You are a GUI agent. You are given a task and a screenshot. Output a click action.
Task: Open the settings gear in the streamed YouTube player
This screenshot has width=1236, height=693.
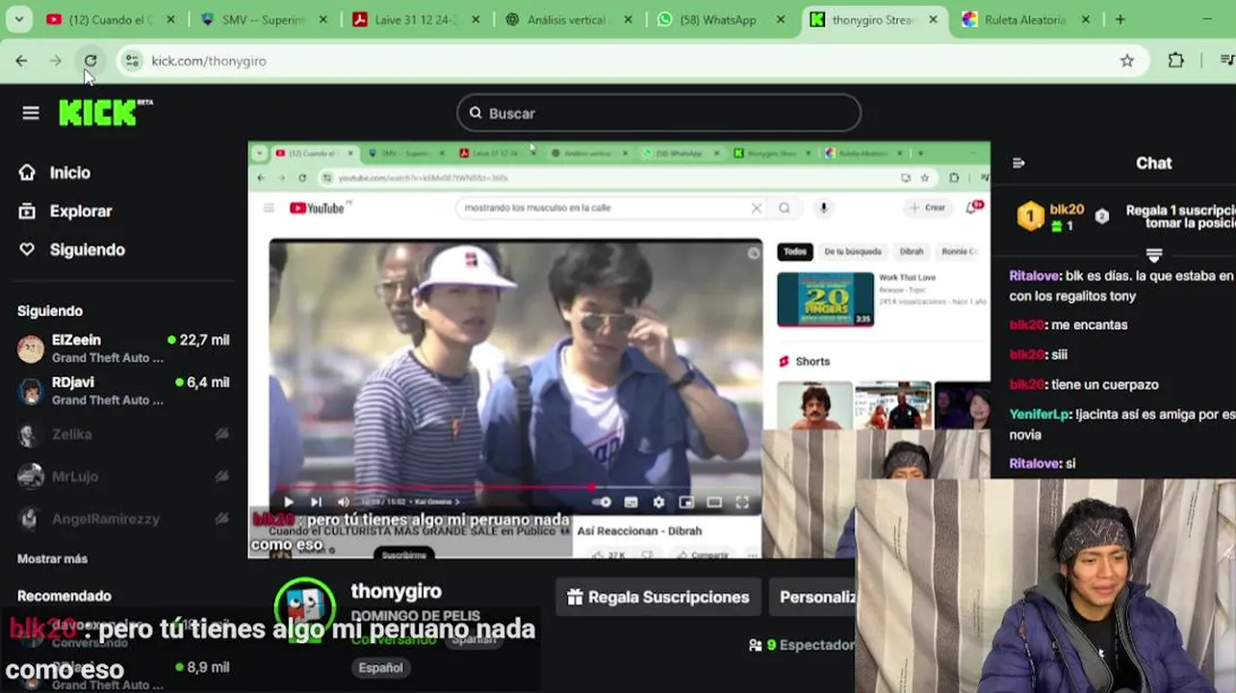(658, 501)
